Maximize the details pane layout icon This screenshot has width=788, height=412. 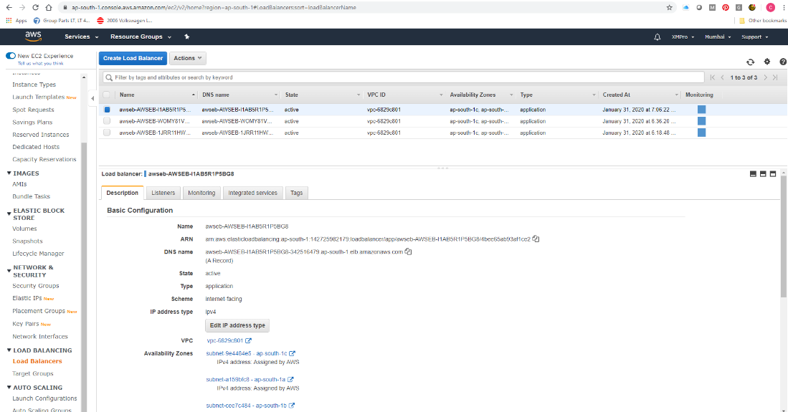(773, 174)
